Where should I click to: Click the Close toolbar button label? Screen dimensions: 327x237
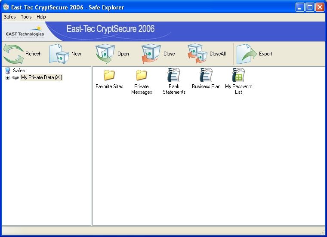coord(169,54)
